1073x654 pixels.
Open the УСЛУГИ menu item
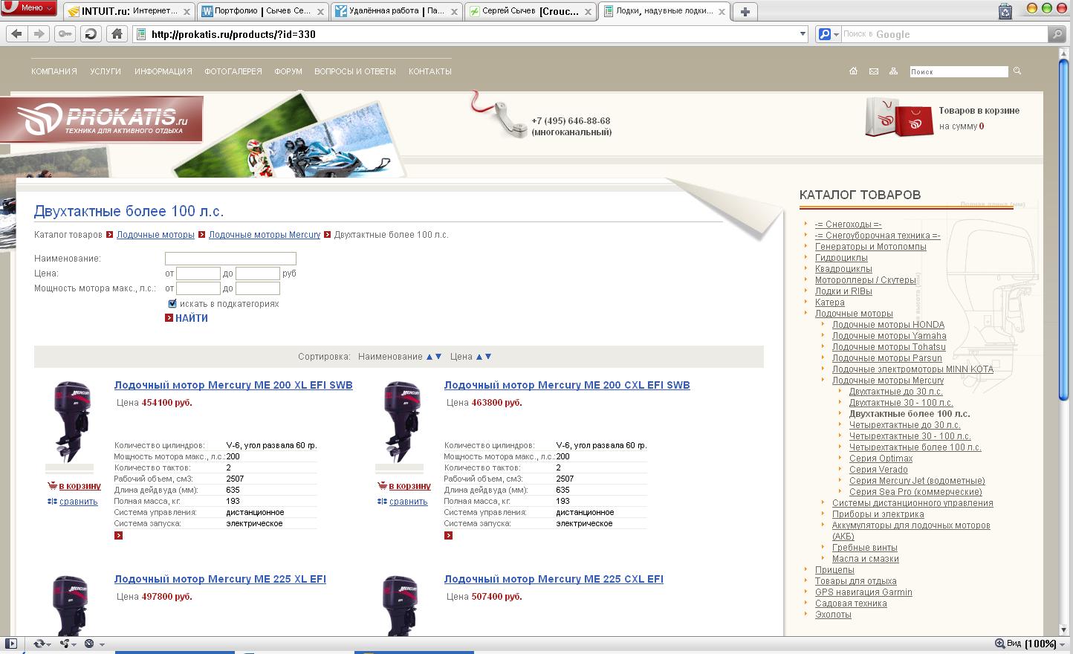106,71
